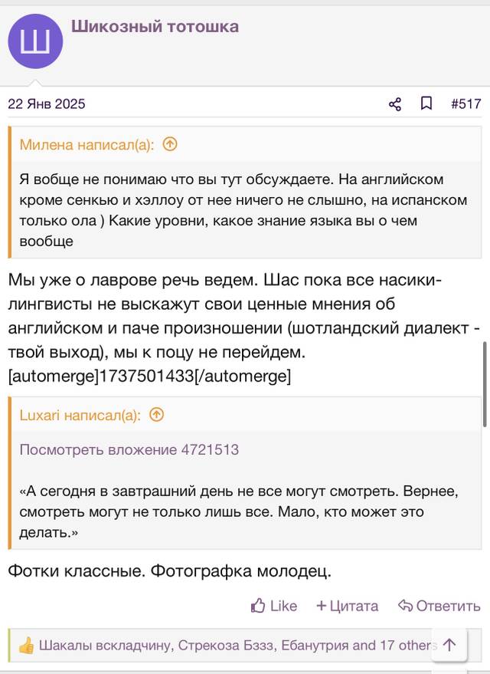Open the share icon for post #517
The height and width of the screenshot is (674, 490).
[395, 104]
